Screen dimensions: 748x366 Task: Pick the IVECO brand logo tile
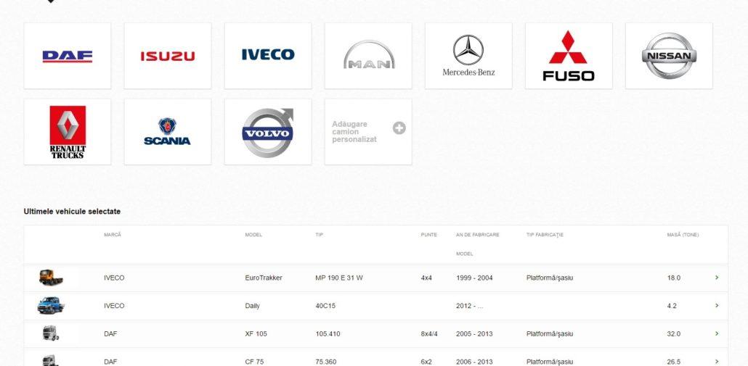(268, 56)
